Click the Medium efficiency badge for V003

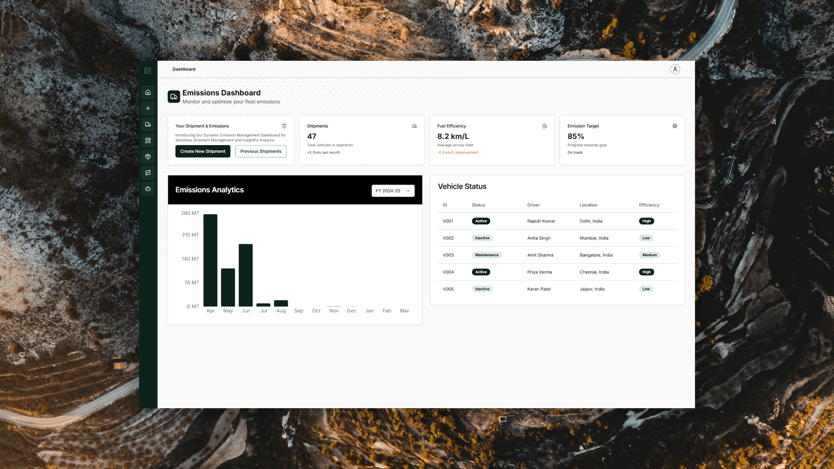tap(649, 255)
